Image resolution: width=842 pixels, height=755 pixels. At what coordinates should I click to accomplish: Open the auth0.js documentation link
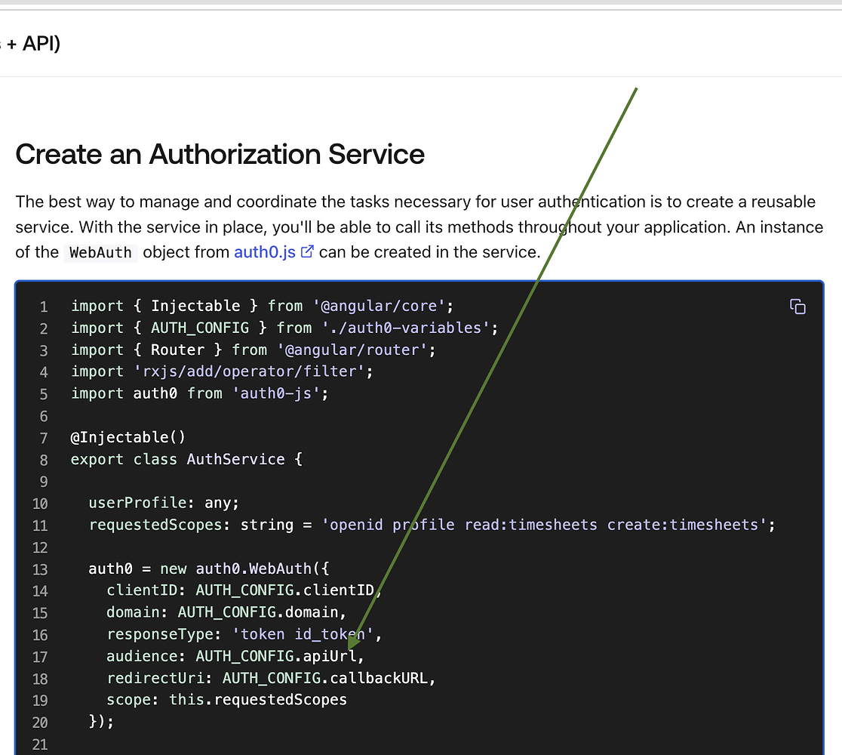263,251
